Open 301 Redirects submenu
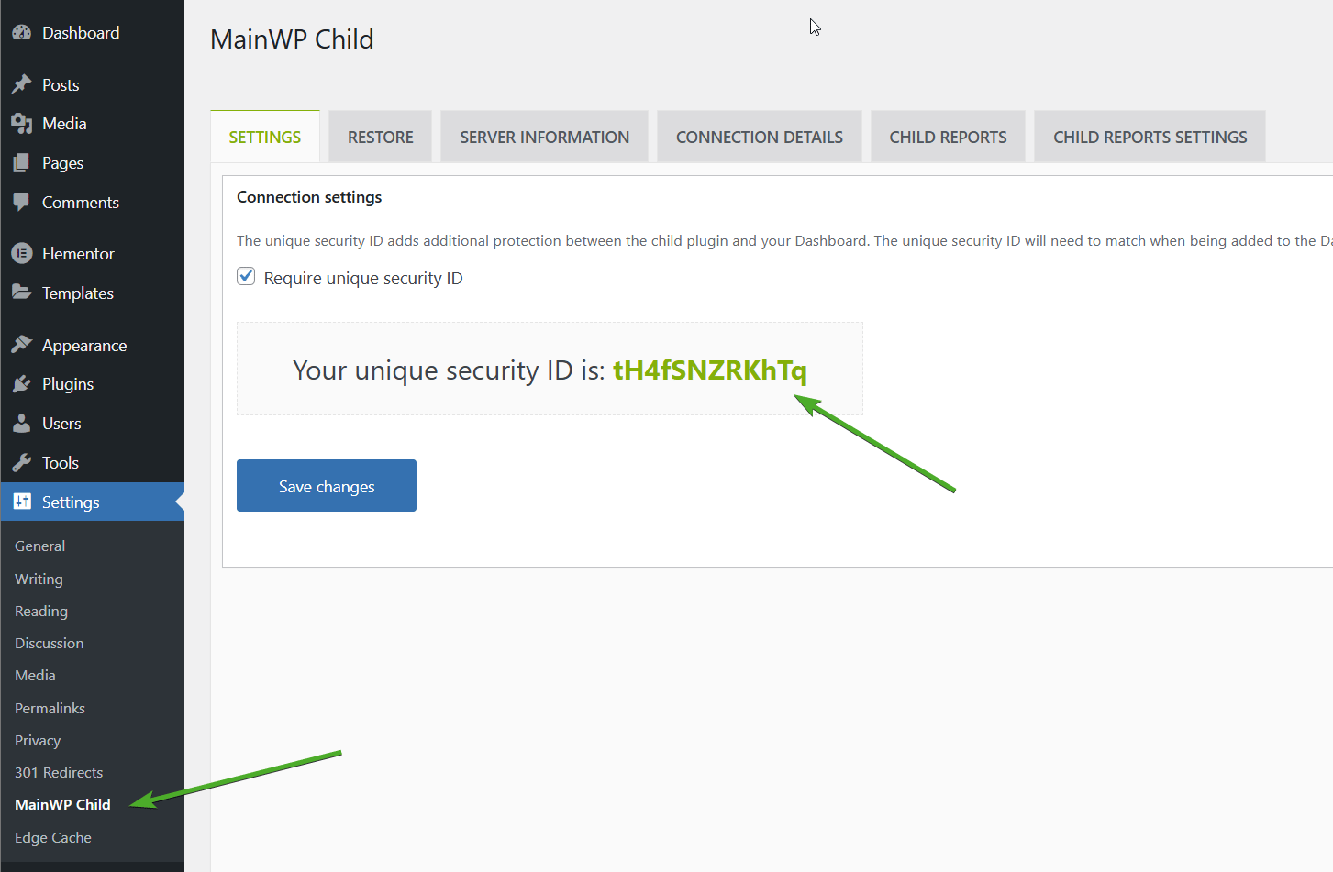This screenshot has width=1333, height=872. pyautogui.click(x=59, y=772)
